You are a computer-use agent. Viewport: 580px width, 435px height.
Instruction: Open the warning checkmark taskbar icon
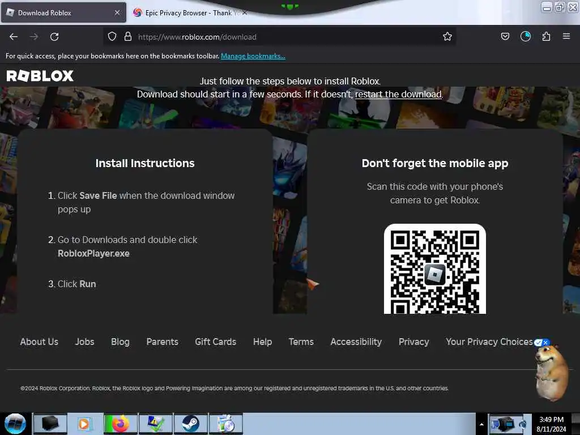pos(156,424)
